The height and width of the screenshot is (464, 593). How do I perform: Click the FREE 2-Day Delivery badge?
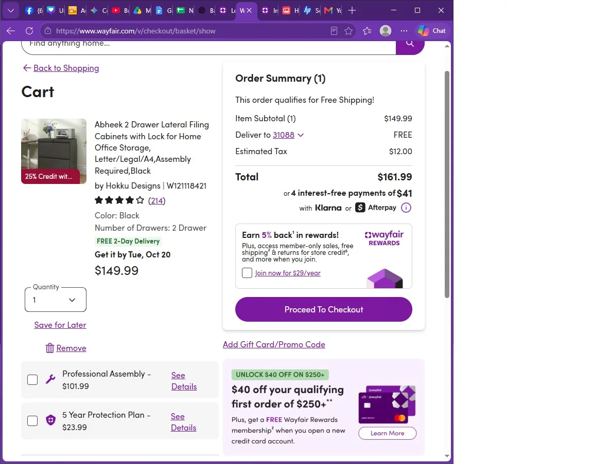128,242
